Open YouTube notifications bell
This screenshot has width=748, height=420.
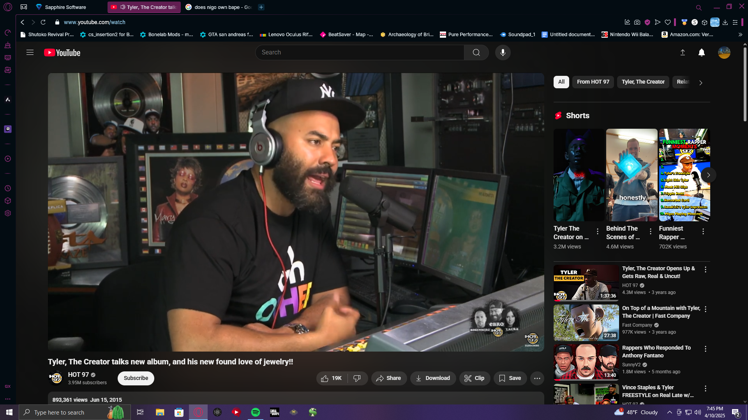[701, 52]
